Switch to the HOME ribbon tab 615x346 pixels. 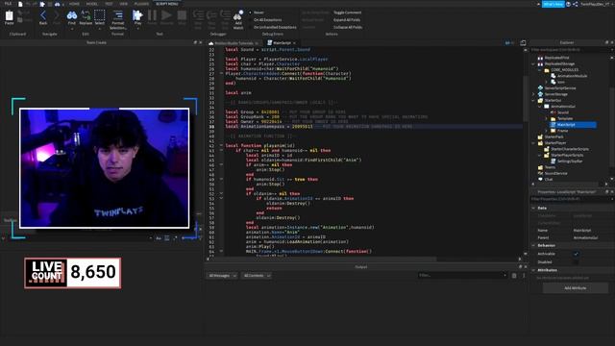[74, 4]
